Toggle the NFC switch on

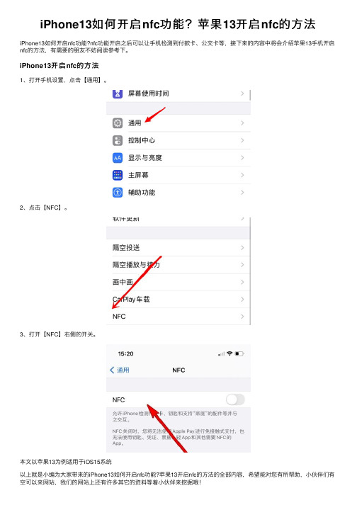coord(235,399)
